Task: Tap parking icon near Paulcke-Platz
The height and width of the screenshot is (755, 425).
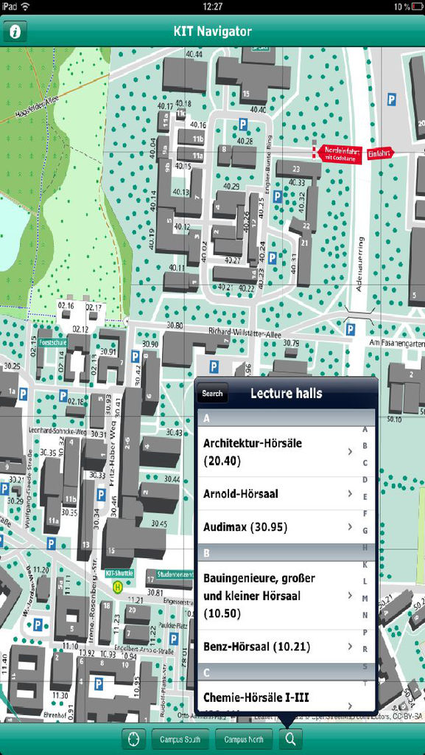Action: pos(174,639)
